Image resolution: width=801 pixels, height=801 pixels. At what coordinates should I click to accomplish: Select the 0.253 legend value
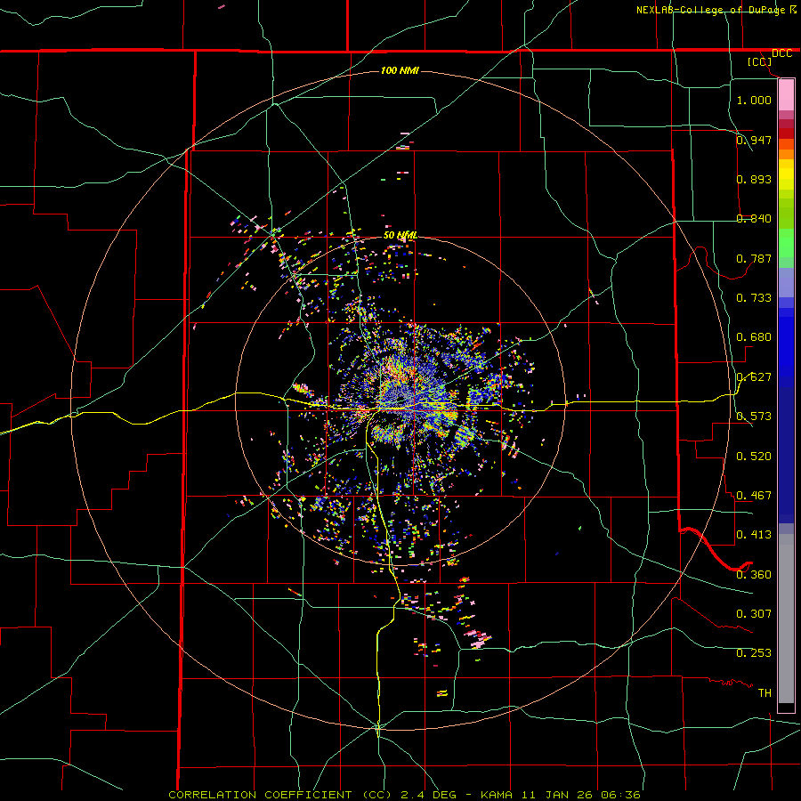pos(754,653)
